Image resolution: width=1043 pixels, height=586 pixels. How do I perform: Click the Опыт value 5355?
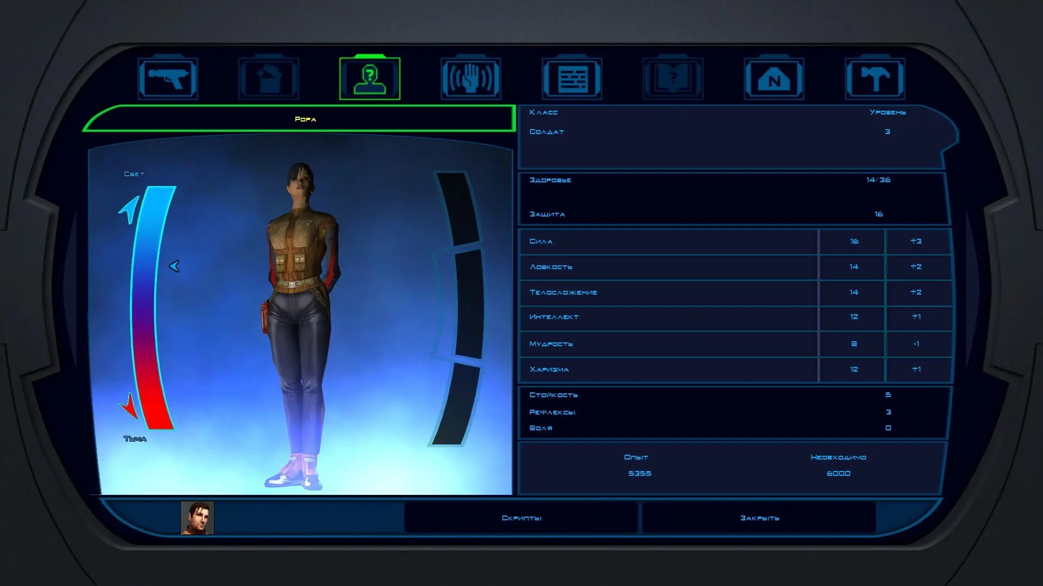[x=639, y=474]
